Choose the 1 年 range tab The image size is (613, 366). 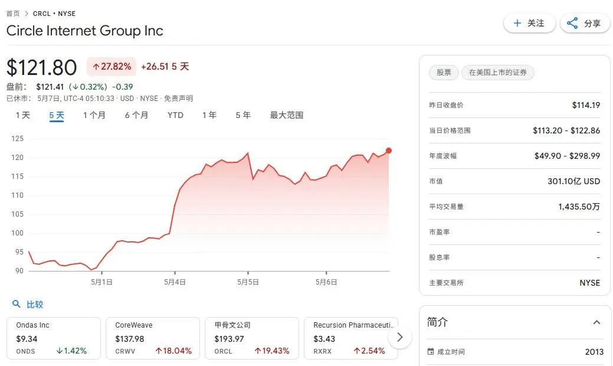point(209,115)
